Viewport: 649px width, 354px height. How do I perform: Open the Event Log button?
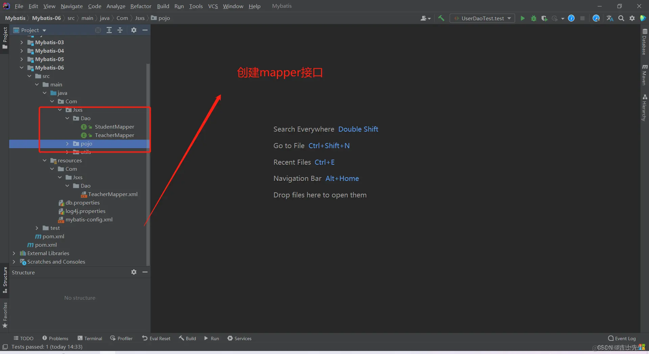[622, 338]
